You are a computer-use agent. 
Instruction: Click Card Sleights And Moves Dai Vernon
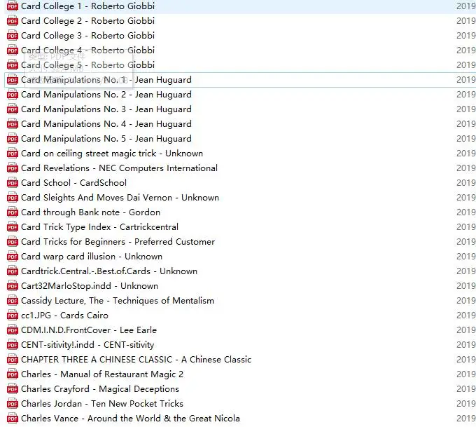(120, 198)
